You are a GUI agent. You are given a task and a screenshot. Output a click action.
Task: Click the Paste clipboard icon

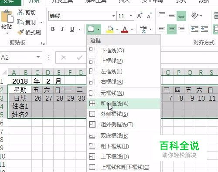(7, 17)
